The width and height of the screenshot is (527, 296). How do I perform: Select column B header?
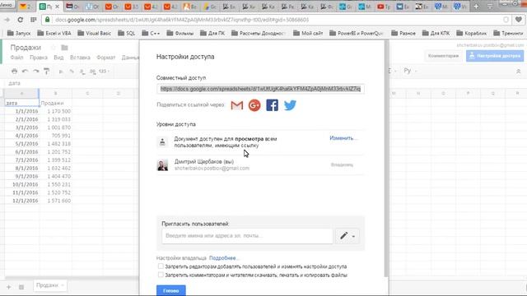[55, 93]
